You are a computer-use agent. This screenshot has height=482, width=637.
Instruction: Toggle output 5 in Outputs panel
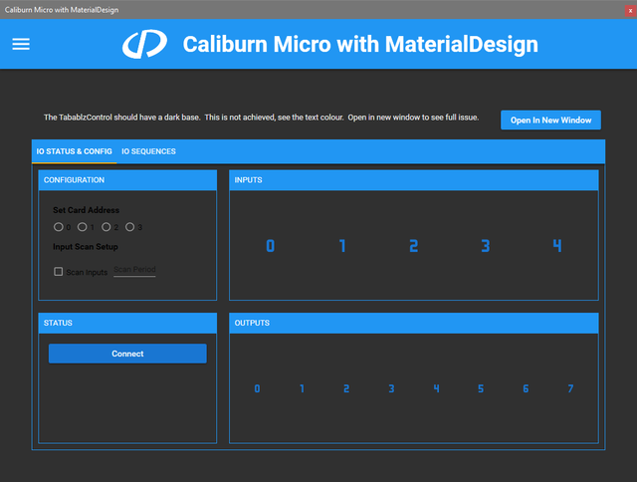[x=481, y=389]
